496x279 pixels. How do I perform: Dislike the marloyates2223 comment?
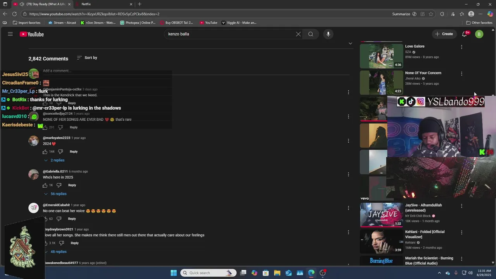[x=60, y=152]
